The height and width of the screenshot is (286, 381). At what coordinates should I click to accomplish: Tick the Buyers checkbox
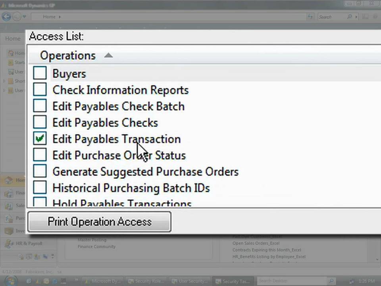click(x=40, y=73)
